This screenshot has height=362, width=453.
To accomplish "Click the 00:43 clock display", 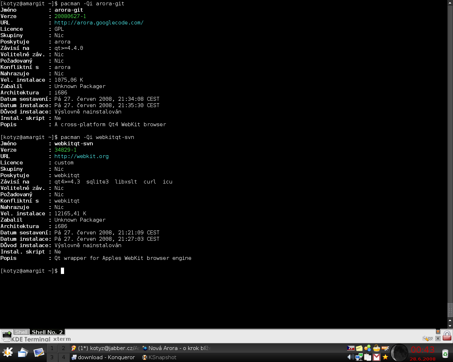I will click(x=423, y=350).
